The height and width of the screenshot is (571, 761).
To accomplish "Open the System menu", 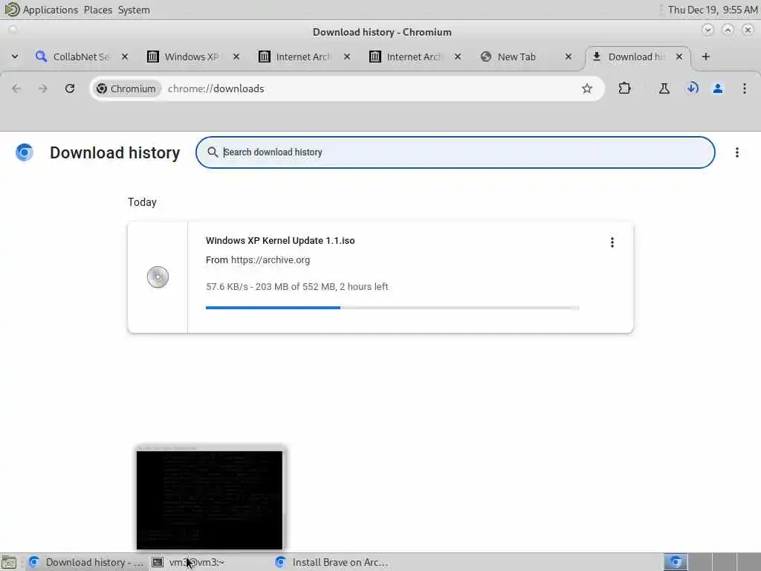I will click(x=134, y=10).
